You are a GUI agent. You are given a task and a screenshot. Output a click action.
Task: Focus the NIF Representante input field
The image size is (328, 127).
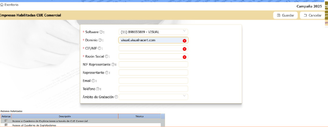click(x=153, y=64)
